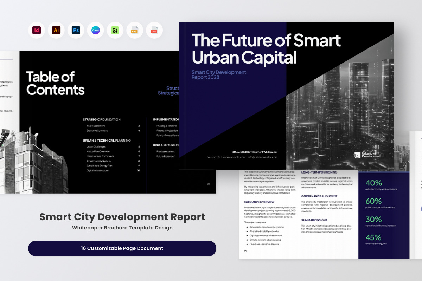Click the EPS file format icon
The width and height of the screenshot is (422, 281).
click(x=135, y=30)
